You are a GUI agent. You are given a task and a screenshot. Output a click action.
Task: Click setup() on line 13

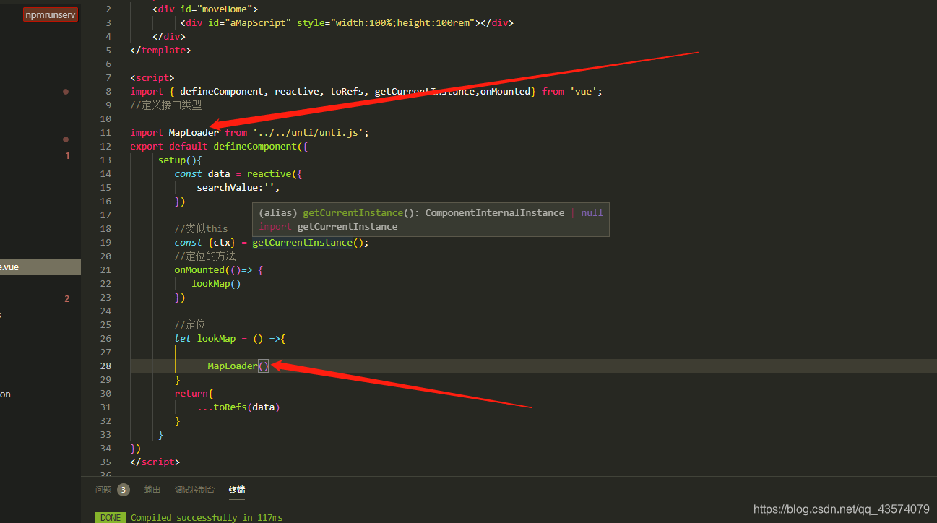(177, 160)
